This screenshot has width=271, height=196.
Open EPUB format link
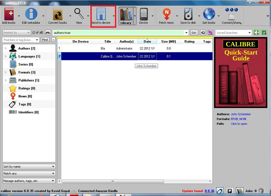(234, 119)
